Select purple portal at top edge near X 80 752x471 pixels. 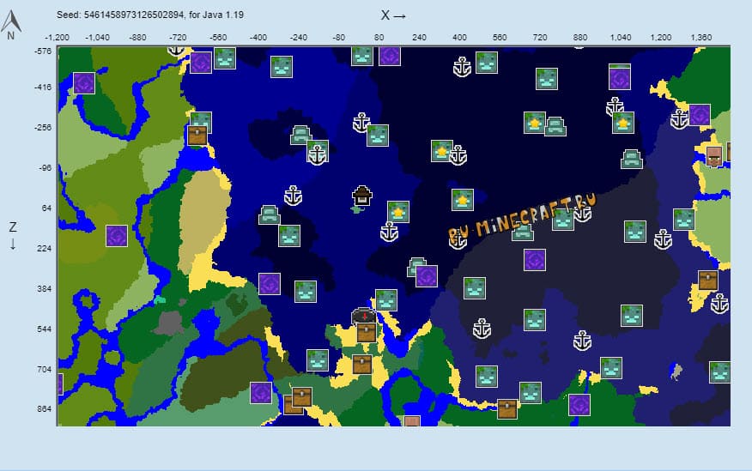390,55
